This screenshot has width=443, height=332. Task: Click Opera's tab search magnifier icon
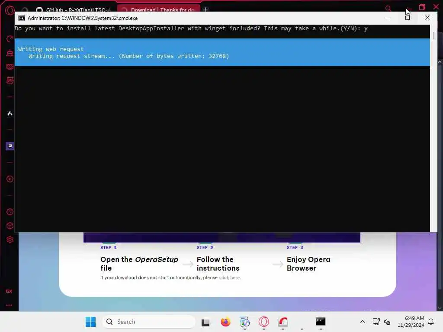point(388,9)
